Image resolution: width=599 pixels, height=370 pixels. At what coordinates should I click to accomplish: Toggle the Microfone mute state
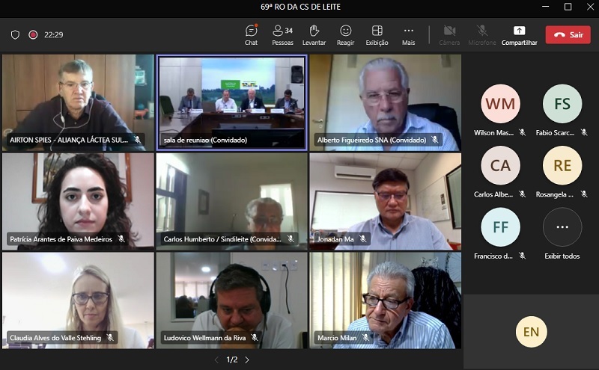[x=483, y=34]
